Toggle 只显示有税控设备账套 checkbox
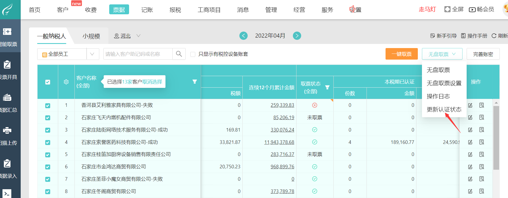This screenshot has width=508, height=198. point(193,54)
